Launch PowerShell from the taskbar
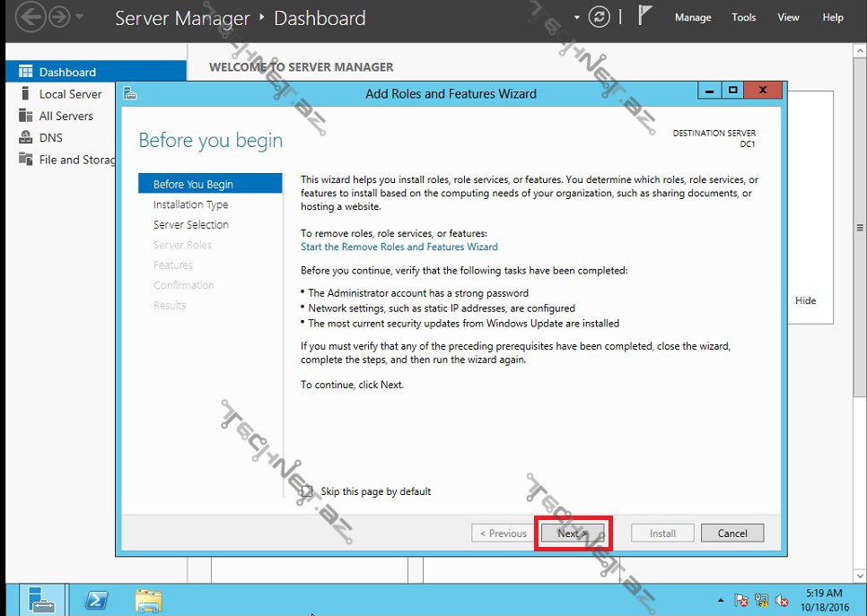867x616 pixels. click(x=96, y=600)
